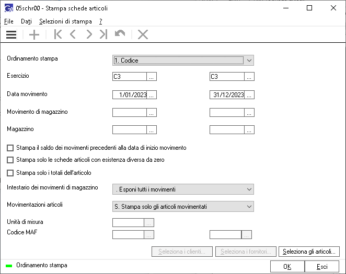346x274 pixels.
Task: Open date picker for end Data movimento
Action: point(249,94)
